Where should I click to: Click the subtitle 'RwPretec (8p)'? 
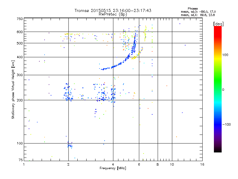pyautogui.click(x=113, y=14)
